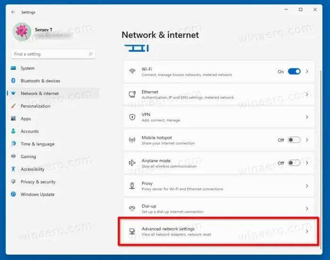Select Network & internet in sidebar
Viewport: 330px width, 260px height.
click(53, 93)
